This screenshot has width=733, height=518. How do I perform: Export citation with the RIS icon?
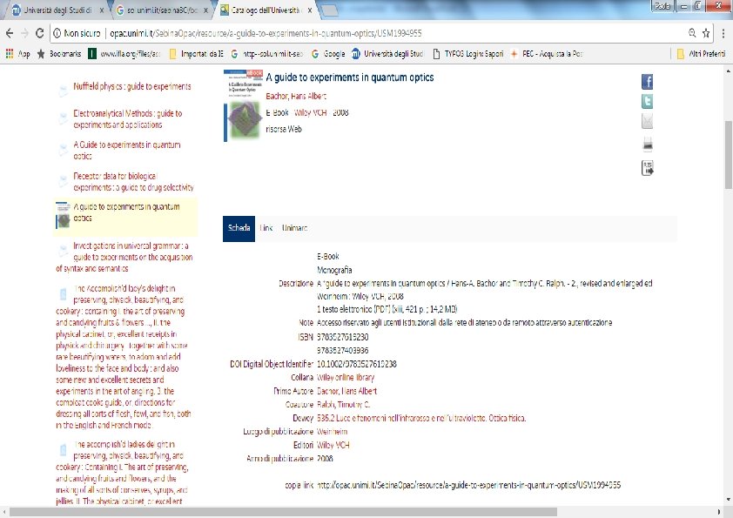pyautogui.click(x=648, y=168)
